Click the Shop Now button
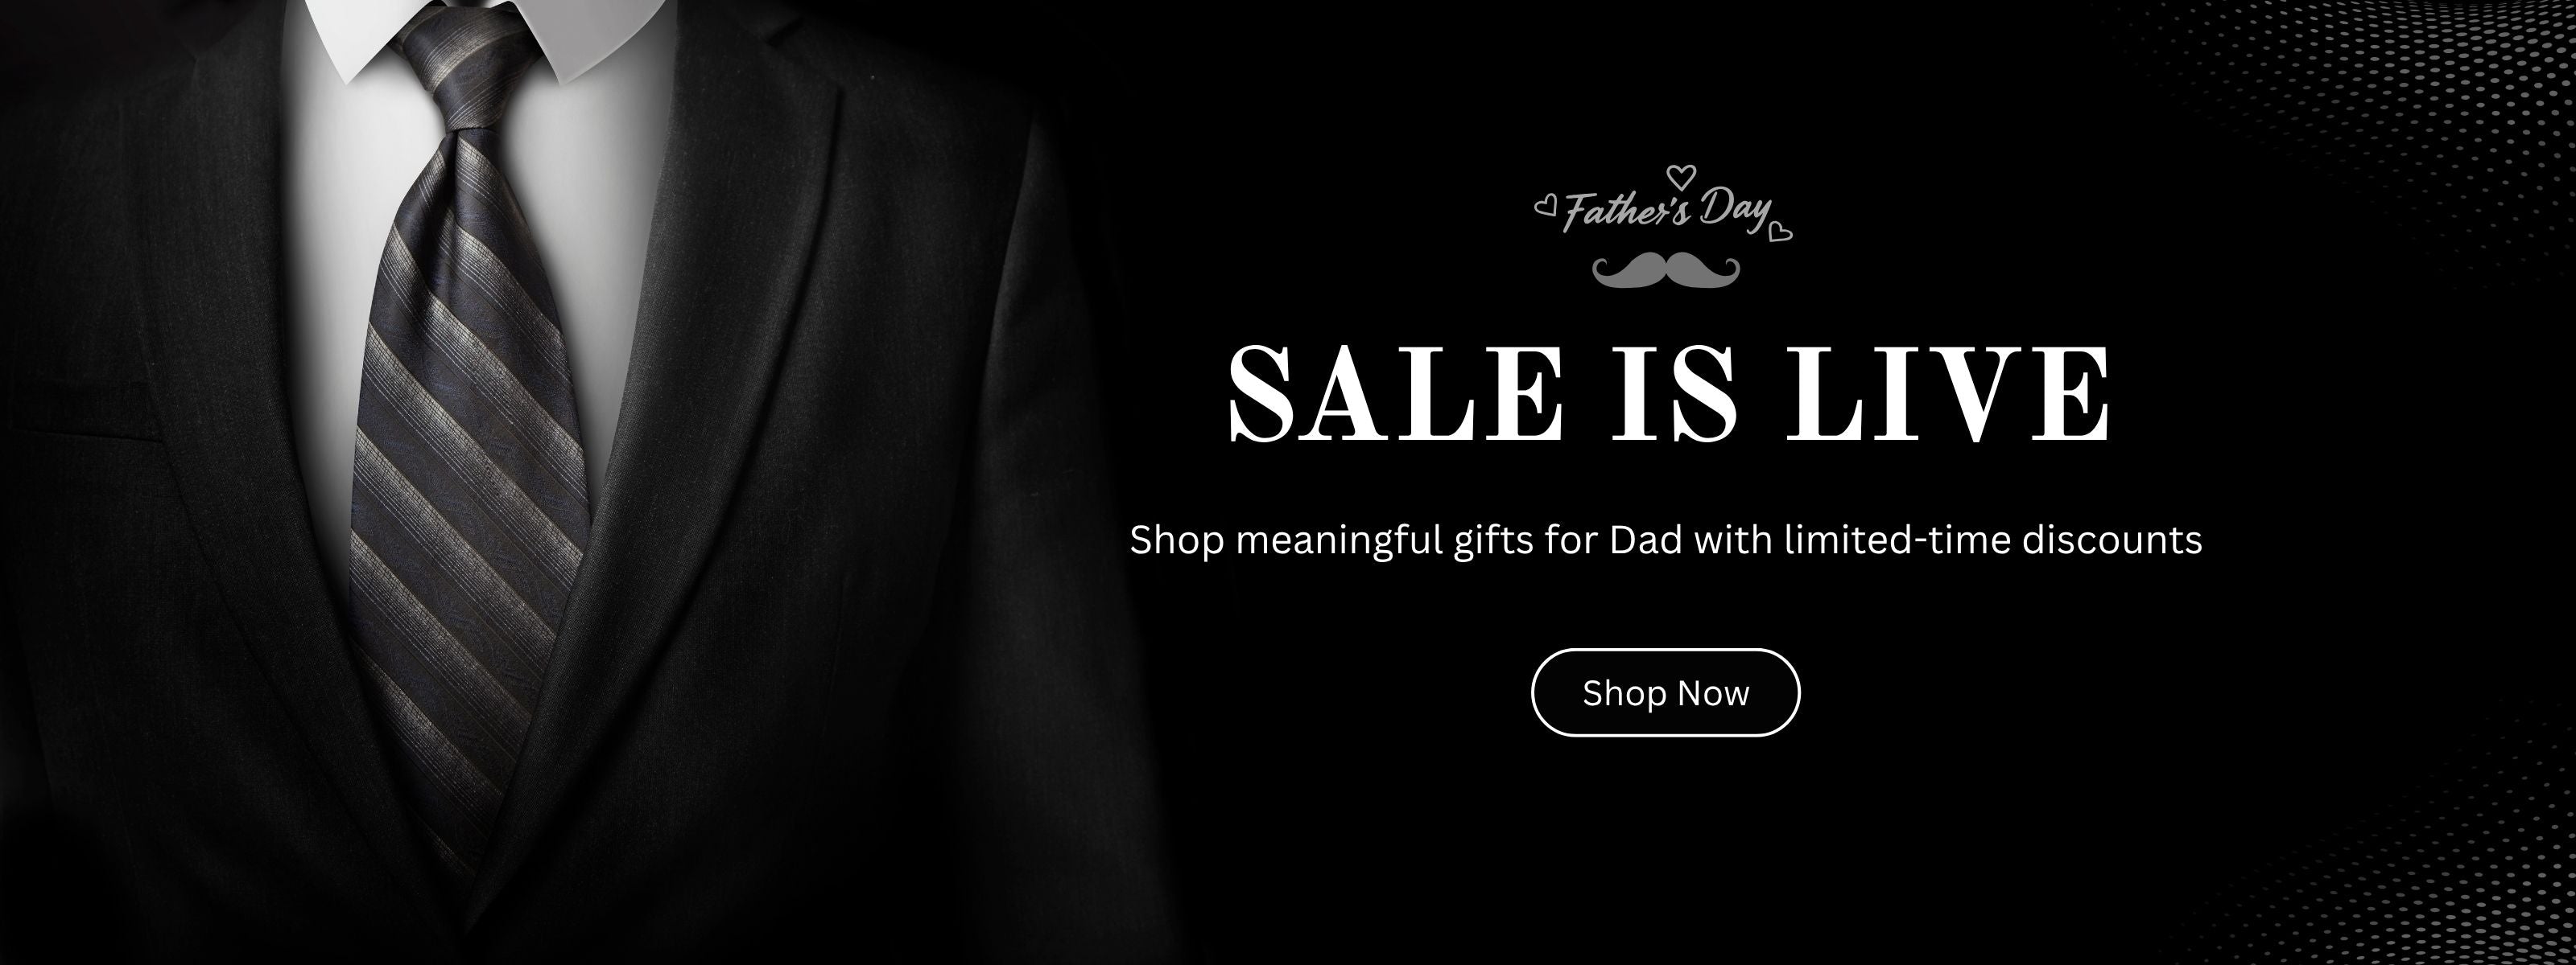The image size is (2576, 965). [1665, 692]
